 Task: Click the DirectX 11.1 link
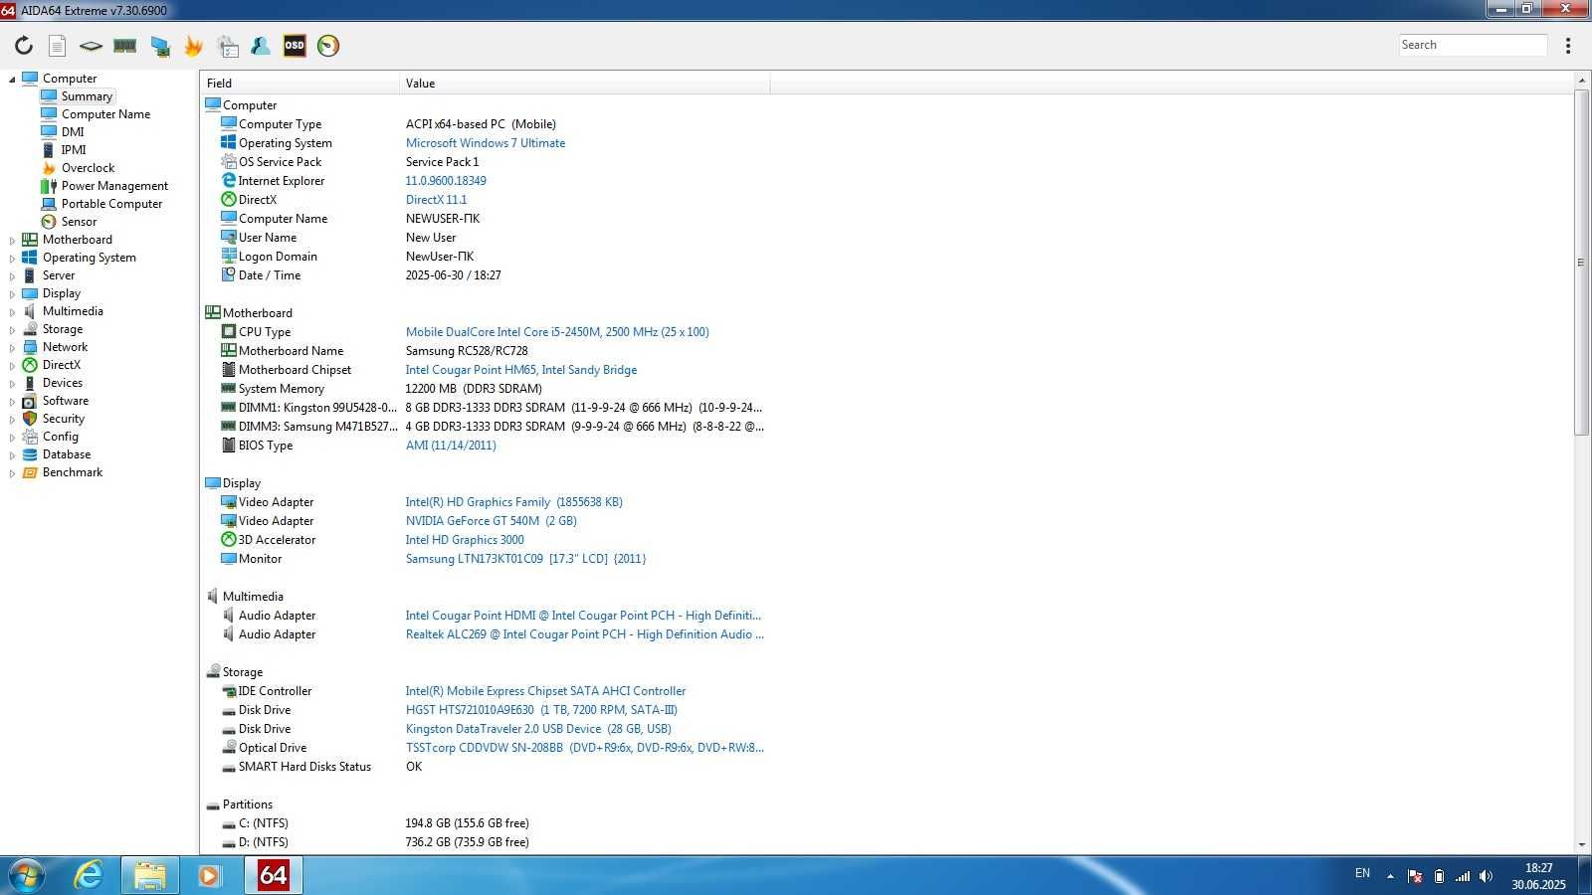pos(436,200)
